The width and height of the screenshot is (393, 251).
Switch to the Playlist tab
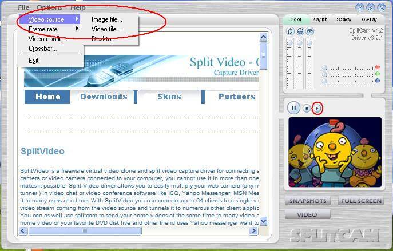(x=320, y=19)
